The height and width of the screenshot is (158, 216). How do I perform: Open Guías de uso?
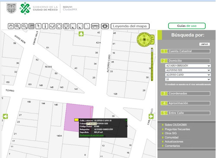click(187, 26)
